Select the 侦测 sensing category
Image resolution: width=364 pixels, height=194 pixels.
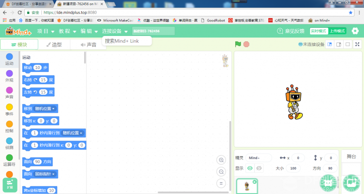(x=9, y=143)
